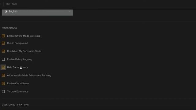The image size is (196, 110).
Task: Click the Run in background label
Action: [x=17, y=43]
